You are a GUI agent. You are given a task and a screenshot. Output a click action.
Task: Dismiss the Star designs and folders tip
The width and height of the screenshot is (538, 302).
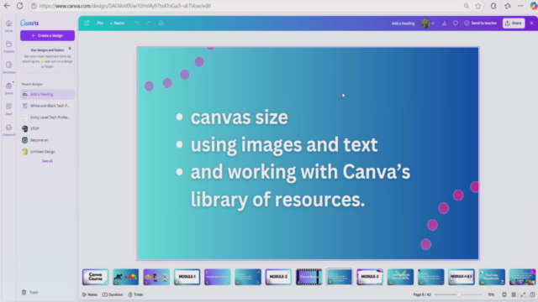click(70, 49)
